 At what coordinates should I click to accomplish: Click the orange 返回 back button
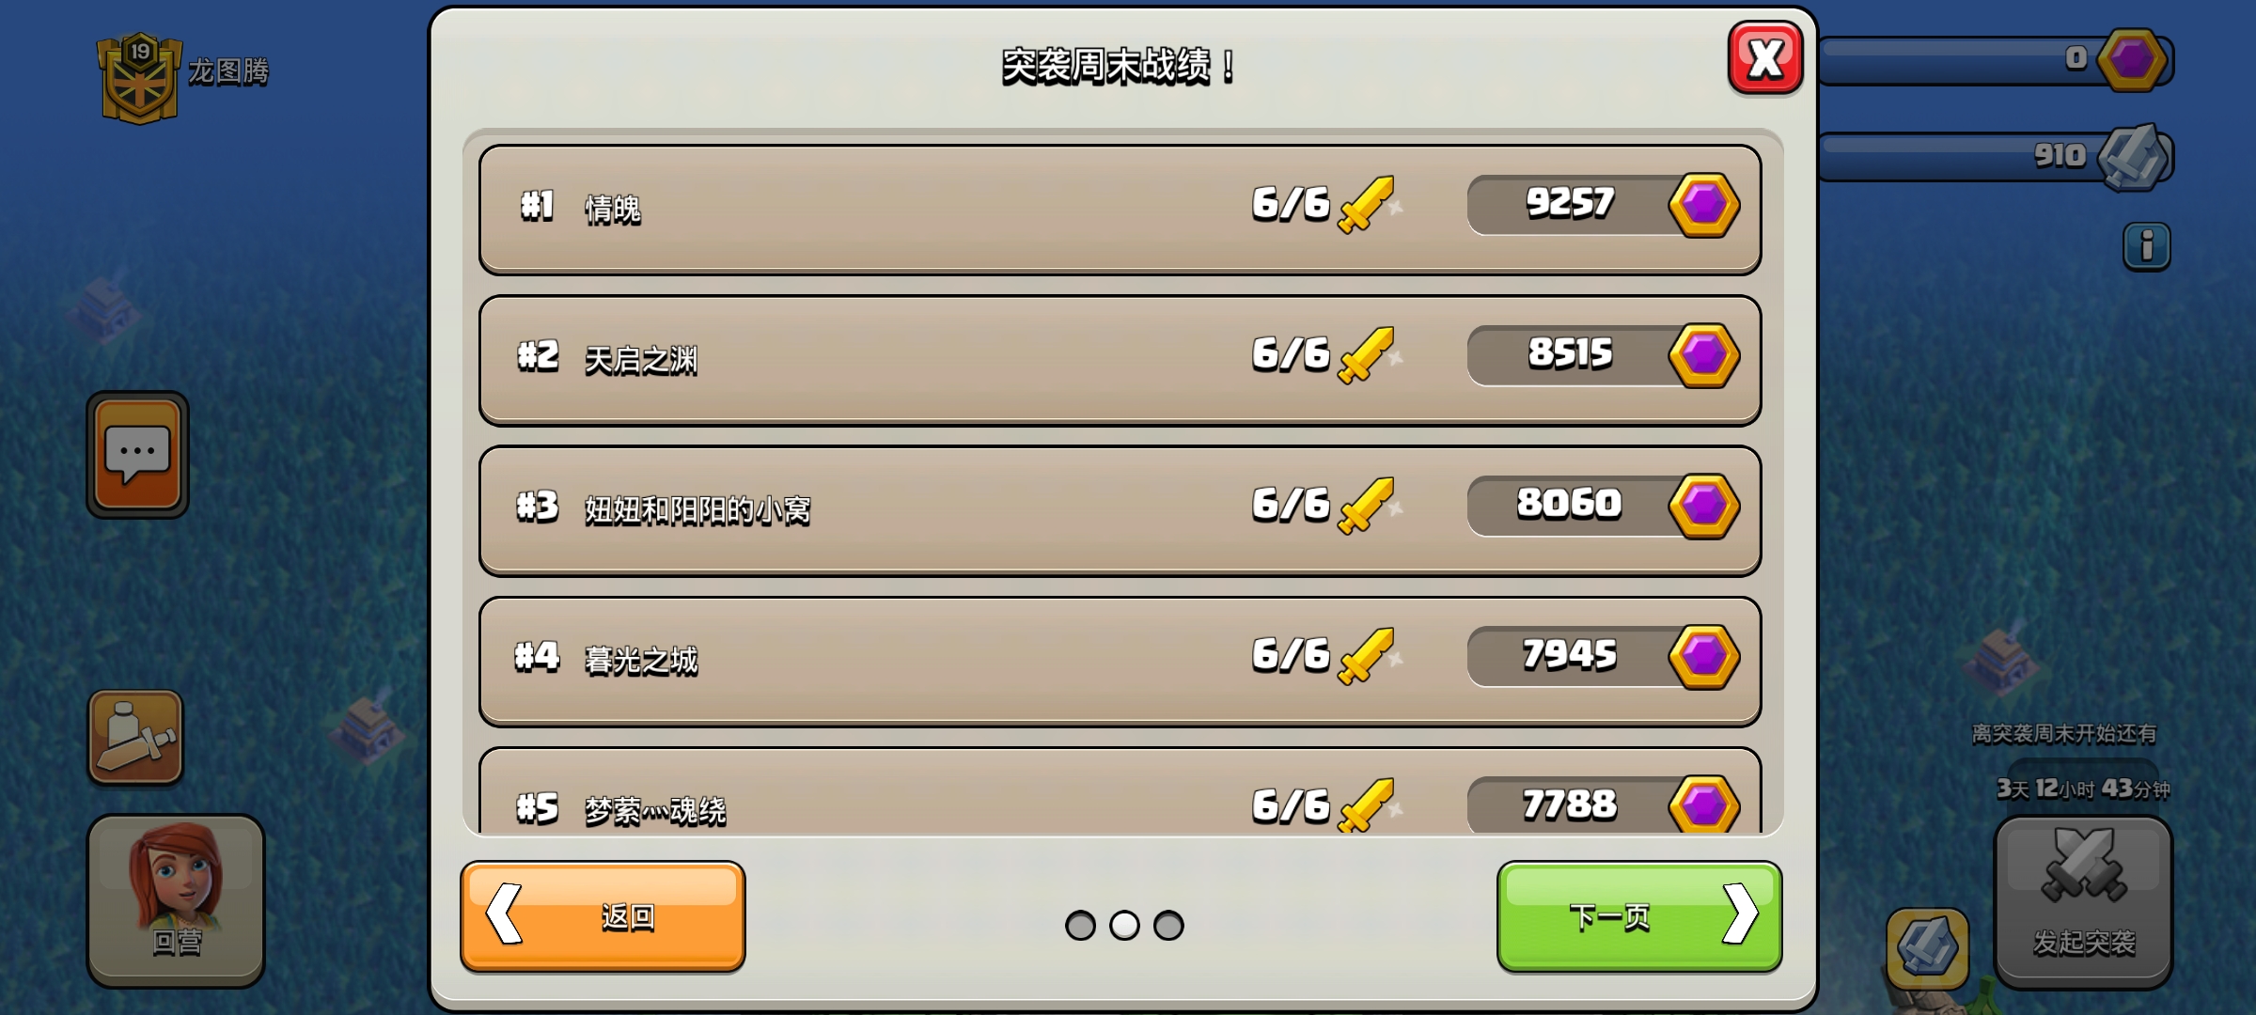tap(603, 916)
